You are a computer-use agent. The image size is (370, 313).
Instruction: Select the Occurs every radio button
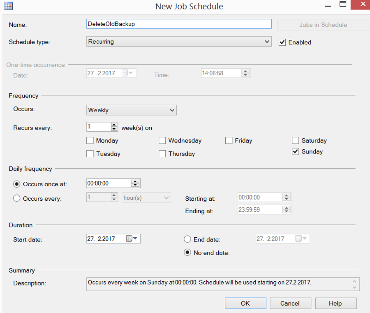click(17, 198)
